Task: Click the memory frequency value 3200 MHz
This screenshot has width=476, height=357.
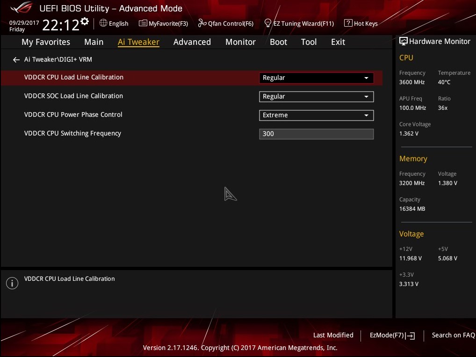Action: [x=412, y=183]
